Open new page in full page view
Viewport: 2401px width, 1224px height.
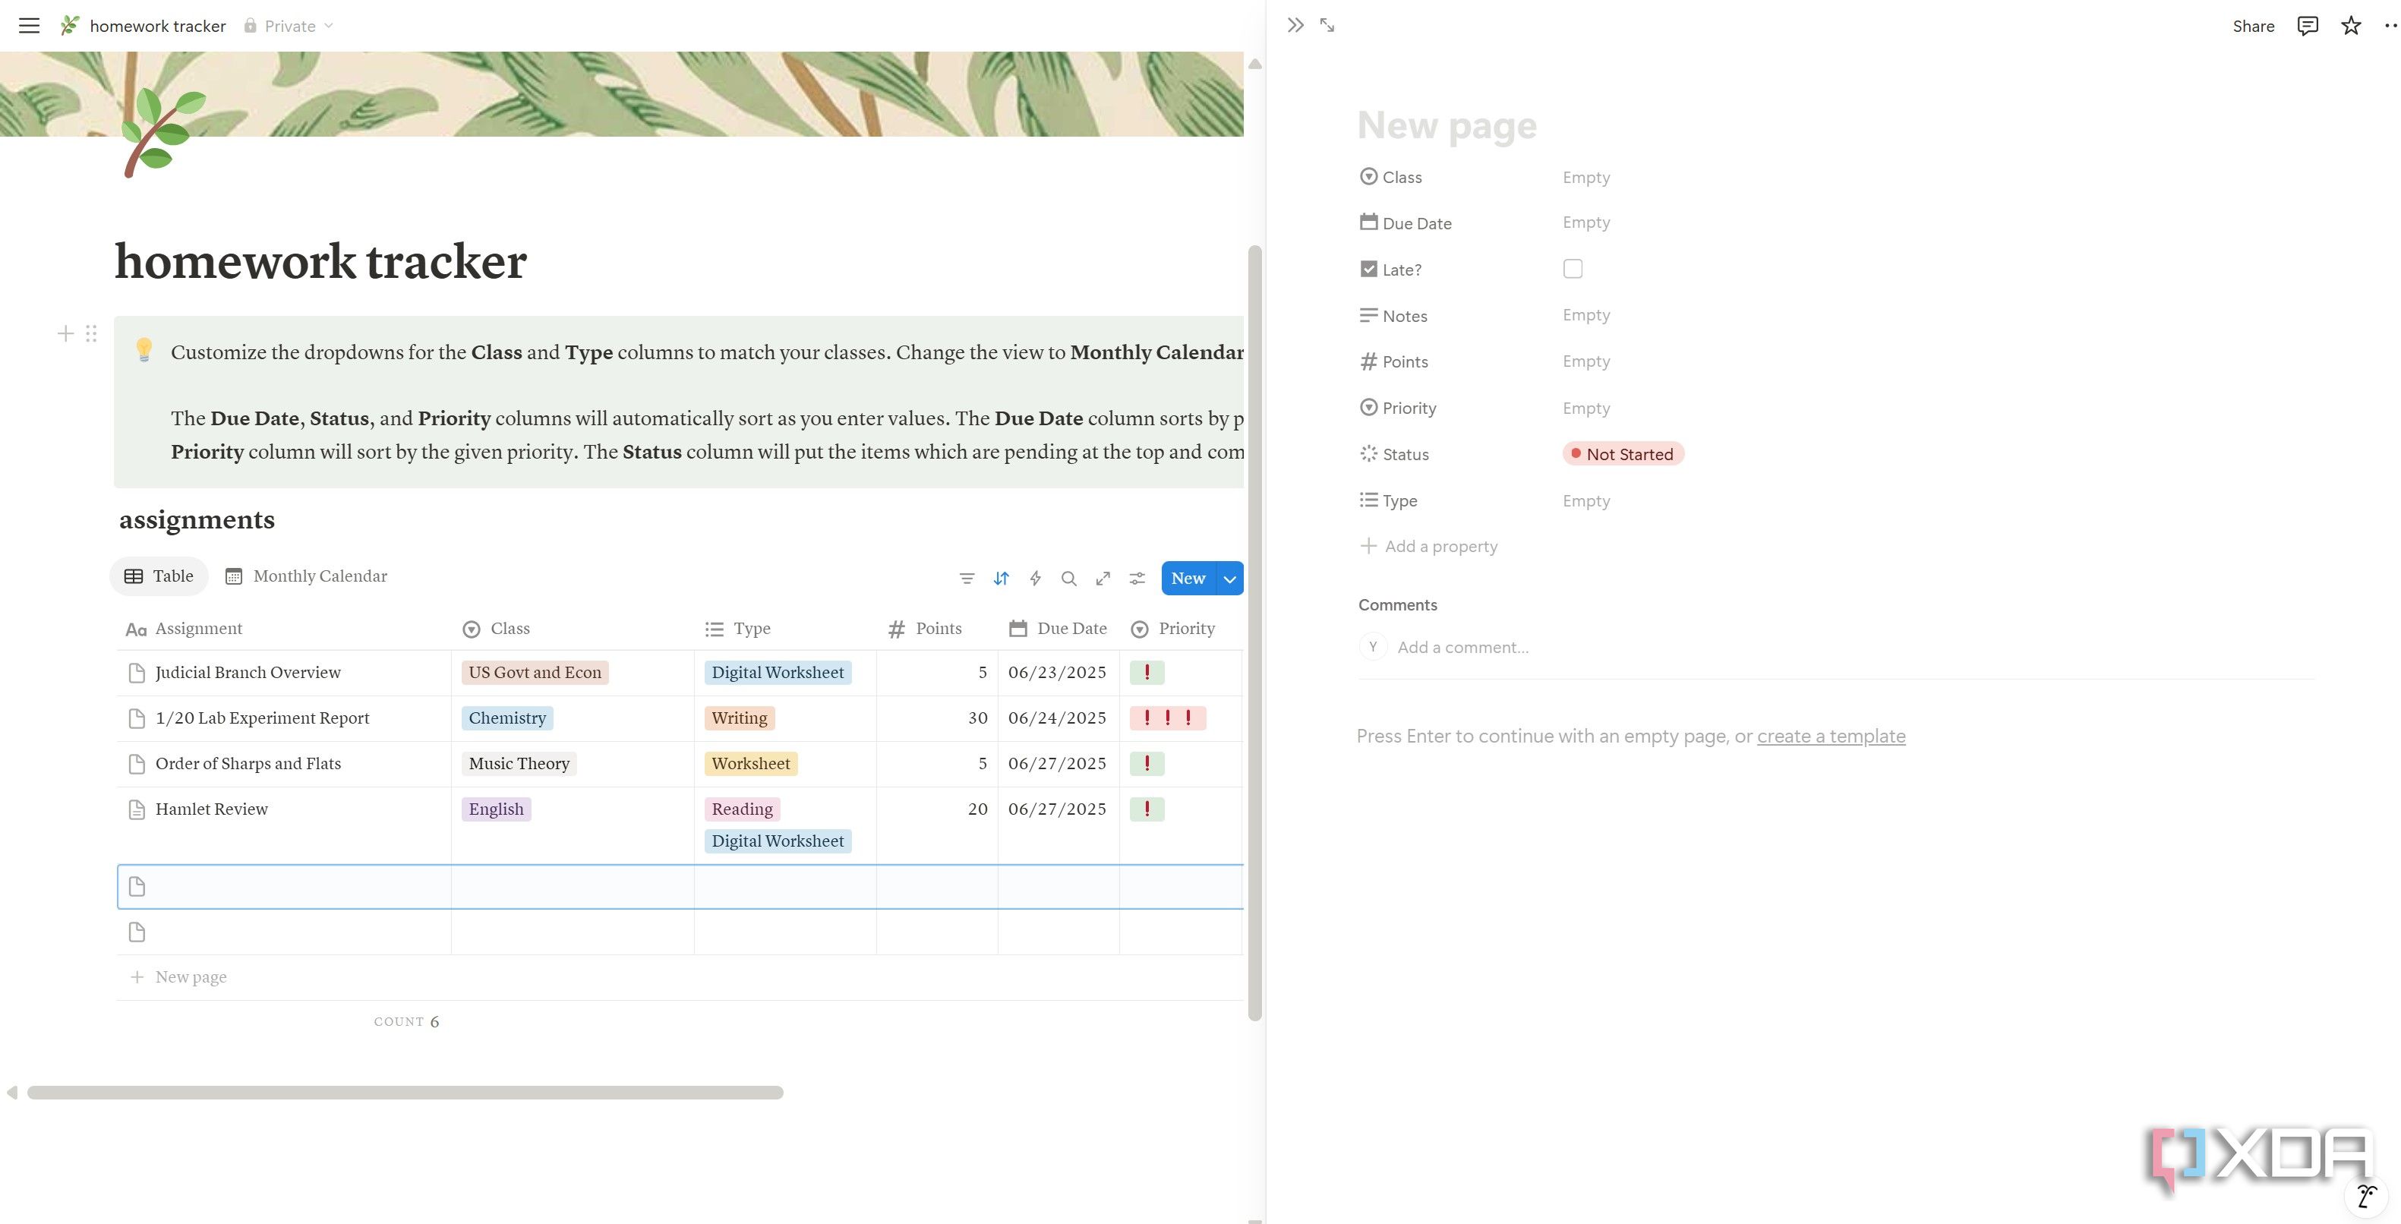[x=1327, y=25]
